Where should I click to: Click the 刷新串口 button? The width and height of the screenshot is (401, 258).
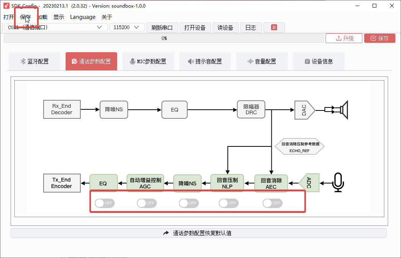tap(162, 28)
